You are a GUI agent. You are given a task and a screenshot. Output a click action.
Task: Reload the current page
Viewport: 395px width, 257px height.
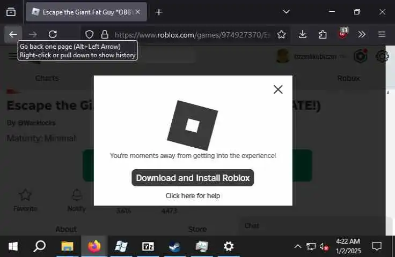(53, 34)
